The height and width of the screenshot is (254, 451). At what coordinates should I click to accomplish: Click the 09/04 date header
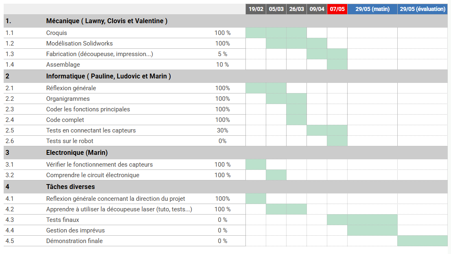tap(317, 9)
